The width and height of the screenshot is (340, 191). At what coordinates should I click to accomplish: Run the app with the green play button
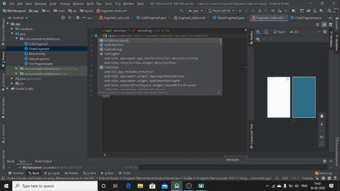pos(240,11)
